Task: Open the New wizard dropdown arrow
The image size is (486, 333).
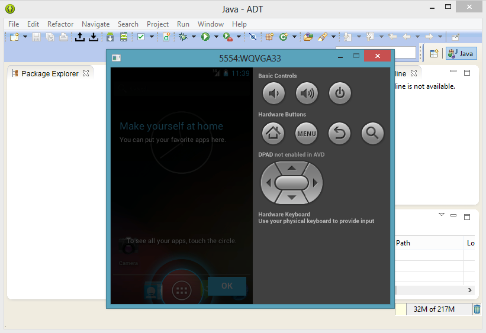Action: pyautogui.click(x=25, y=37)
